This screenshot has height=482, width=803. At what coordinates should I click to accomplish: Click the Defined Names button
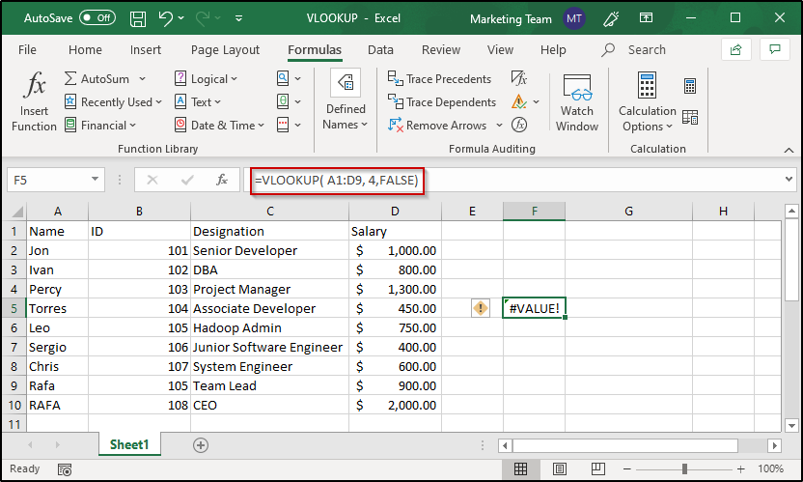tap(346, 100)
